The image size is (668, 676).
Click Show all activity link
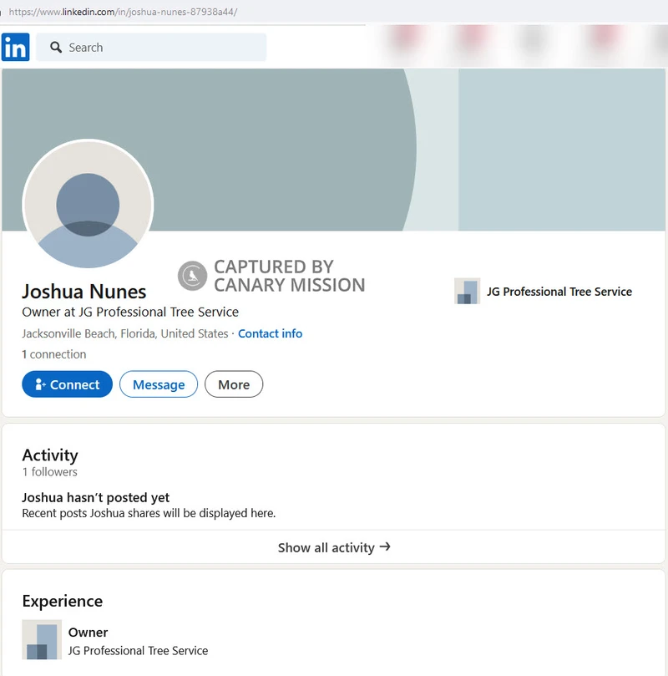pos(334,547)
